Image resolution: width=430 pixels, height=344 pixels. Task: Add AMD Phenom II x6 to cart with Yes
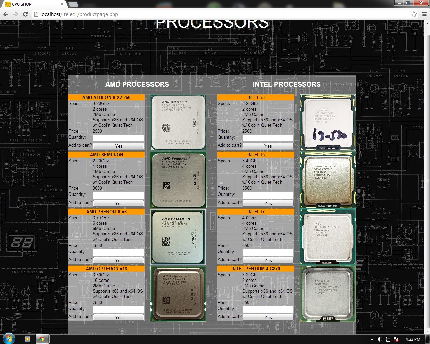119,260
